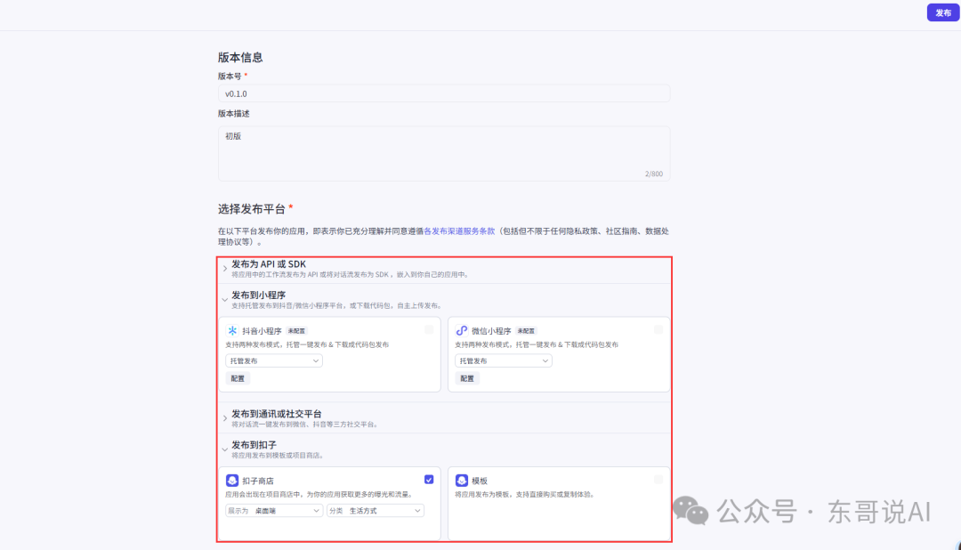The image size is (961, 550).
Task: Open 托管发布 dropdown under 抖音小程序
Action: [274, 360]
